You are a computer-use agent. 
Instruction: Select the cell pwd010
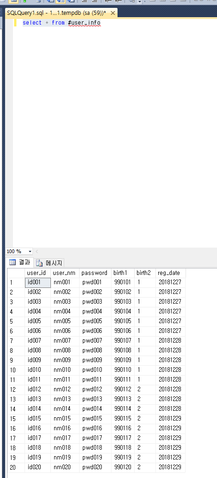95,370
